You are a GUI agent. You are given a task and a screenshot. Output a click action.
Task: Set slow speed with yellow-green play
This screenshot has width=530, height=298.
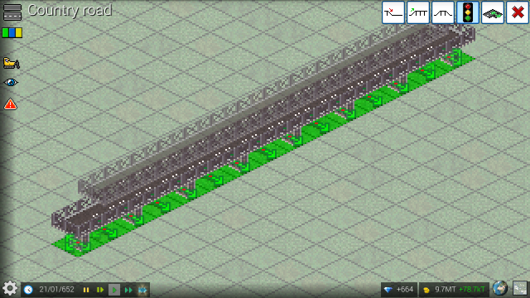tap(100, 290)
